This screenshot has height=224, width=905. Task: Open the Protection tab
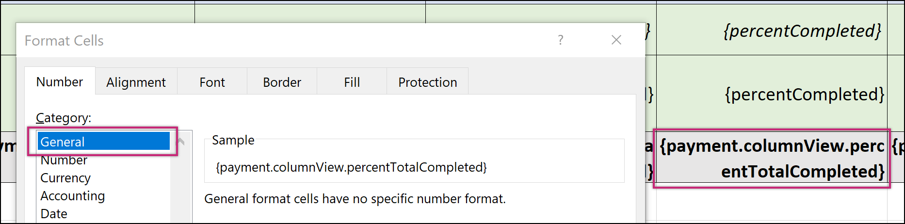click(427, 82)
